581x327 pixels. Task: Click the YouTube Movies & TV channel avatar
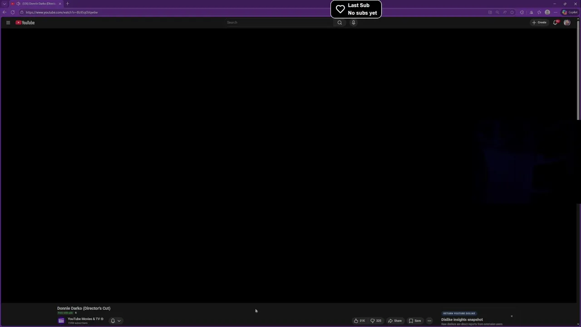coord(61,321)
